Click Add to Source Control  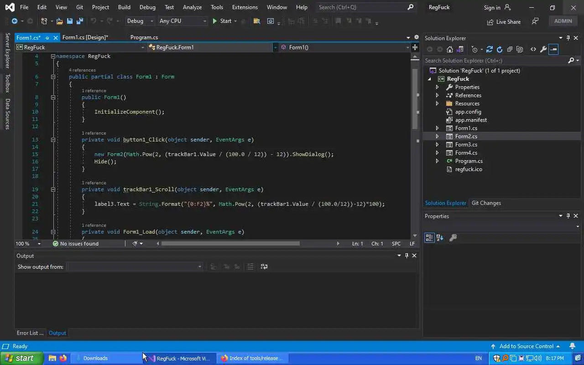525,346
